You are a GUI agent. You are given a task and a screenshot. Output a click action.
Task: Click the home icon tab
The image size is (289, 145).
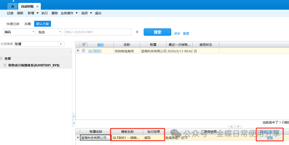12,6
